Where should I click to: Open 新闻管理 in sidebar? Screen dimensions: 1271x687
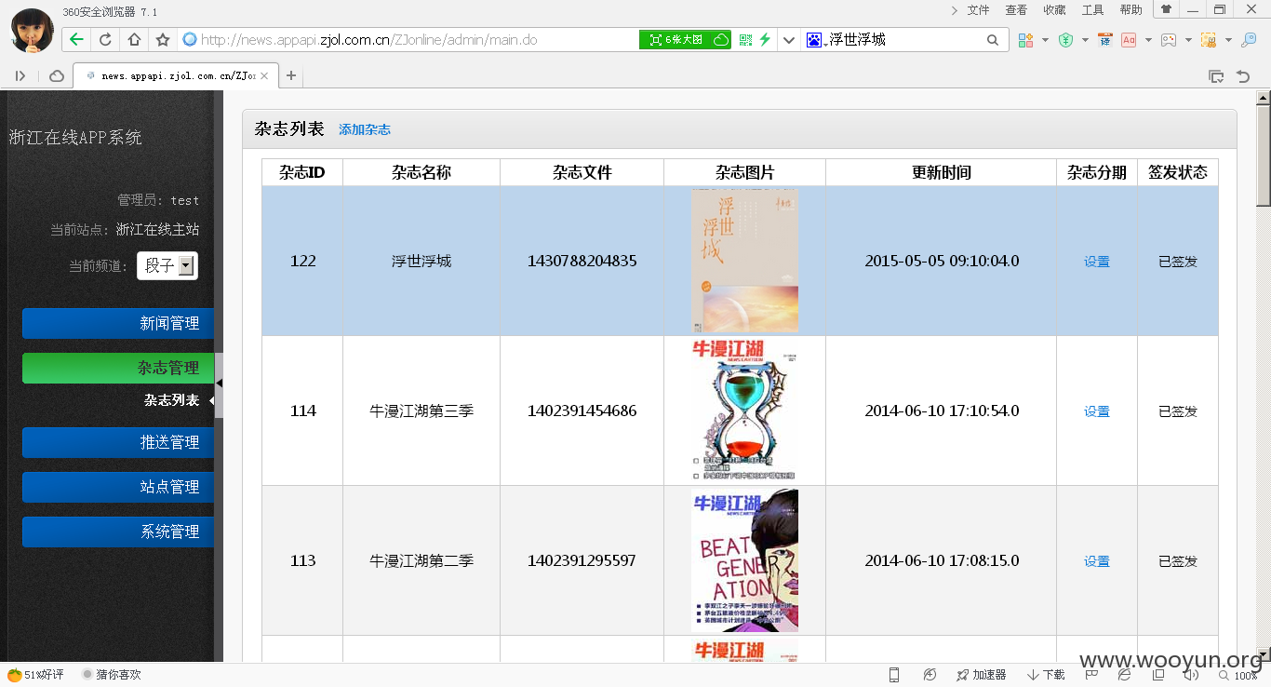pos(118,323)
